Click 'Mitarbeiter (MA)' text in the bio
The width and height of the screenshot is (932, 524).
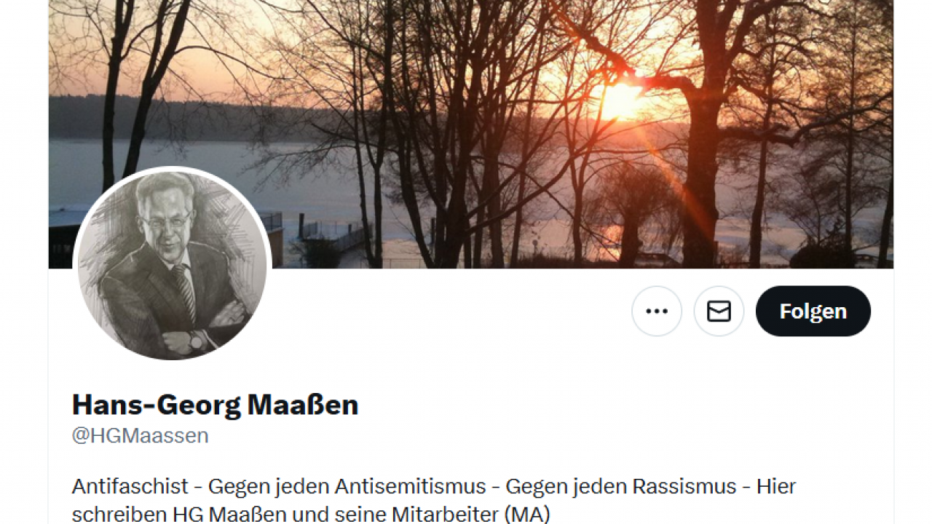470,515
